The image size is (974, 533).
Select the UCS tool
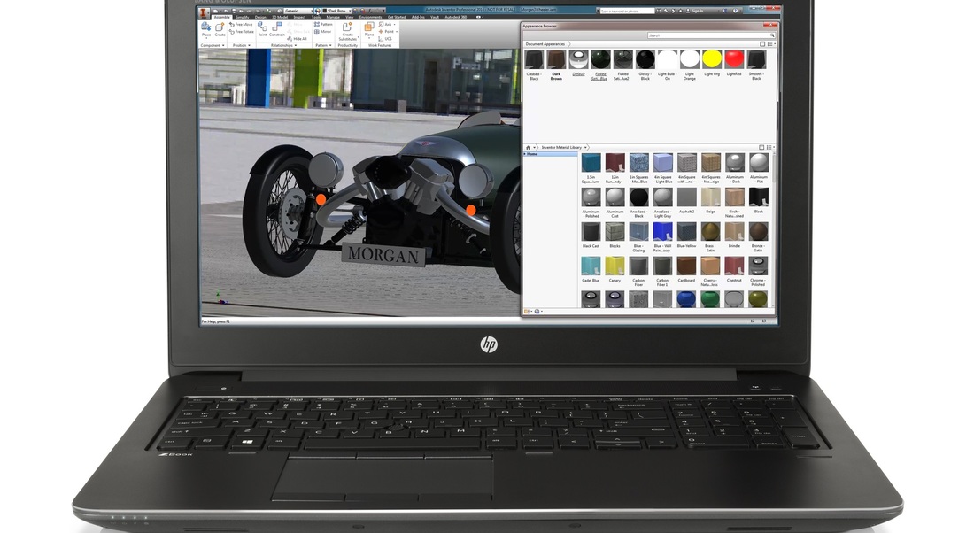click(x=385, y=39)
